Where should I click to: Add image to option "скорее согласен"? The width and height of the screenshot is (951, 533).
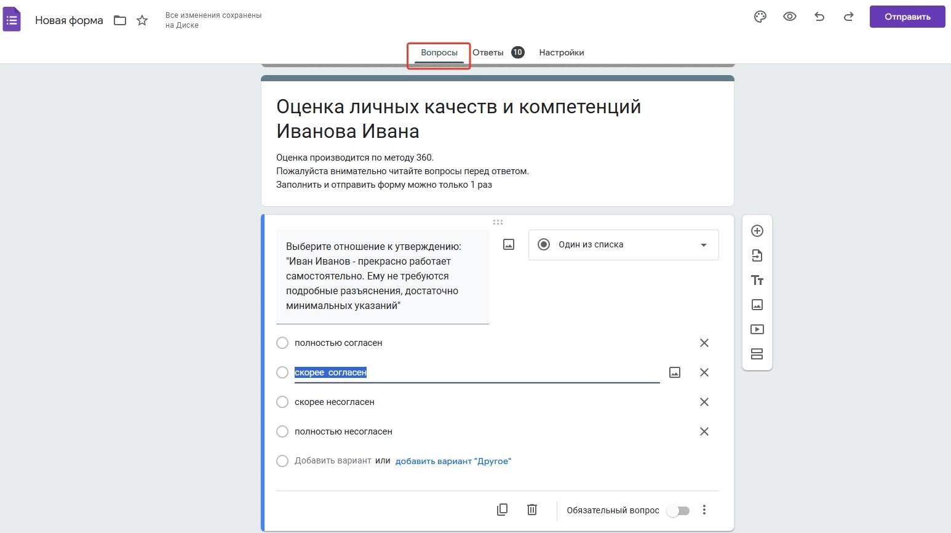pyautogui.click(x=675, y=372)
